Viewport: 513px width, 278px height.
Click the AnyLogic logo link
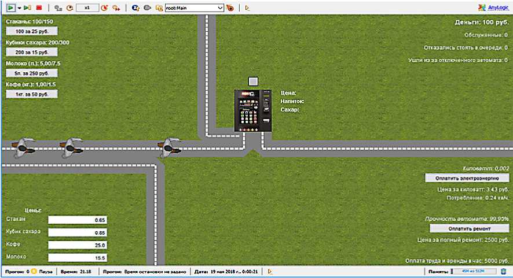click(493, 8)
